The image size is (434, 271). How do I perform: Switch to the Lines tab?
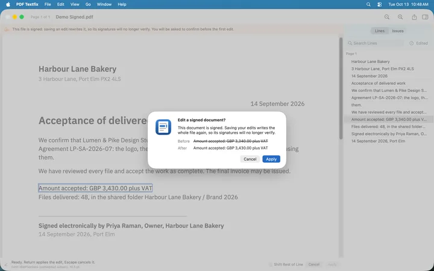click(380, 31)
